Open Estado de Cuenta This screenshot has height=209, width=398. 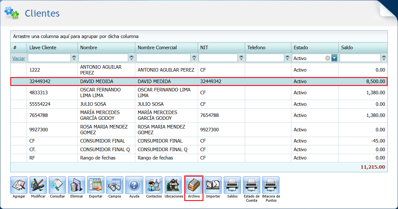[251, 185]
